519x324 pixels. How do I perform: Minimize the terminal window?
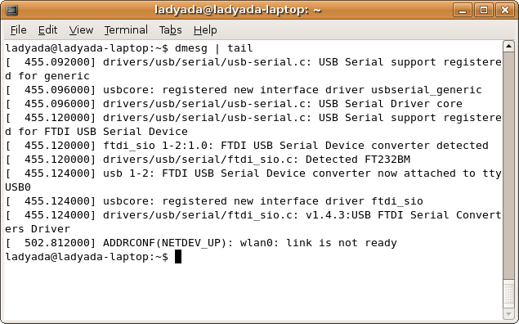tap(463, 10)
